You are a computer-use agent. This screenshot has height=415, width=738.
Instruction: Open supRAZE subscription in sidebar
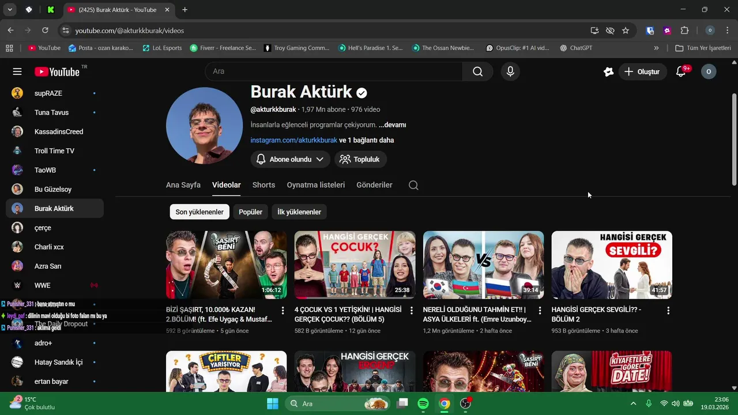pos(55,93)
